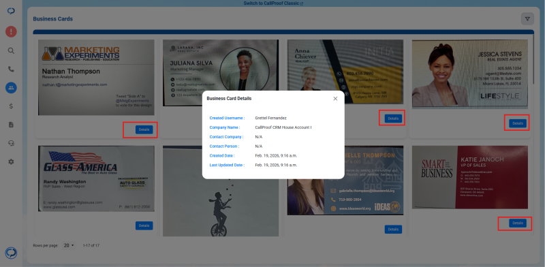The width and height of the screenshot is (545, 267).
Task: Click the chat bubble icon at the sidebar bottom
Action: [x=11, y=253]
